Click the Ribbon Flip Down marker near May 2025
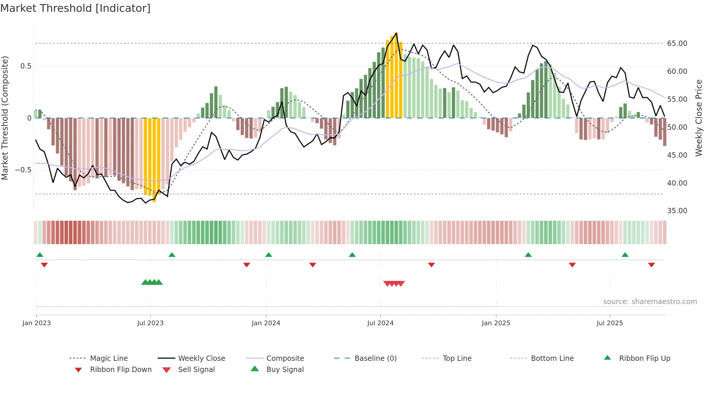This screenshot has height=397, width=707. pyautogui.click(x=572, y=265)
